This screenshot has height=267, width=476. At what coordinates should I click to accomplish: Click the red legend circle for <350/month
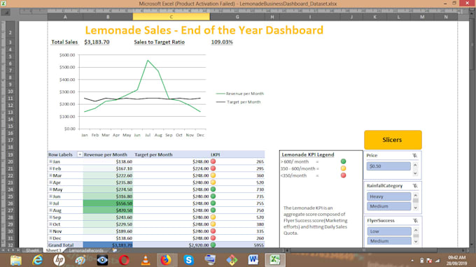tap(343, 175)
